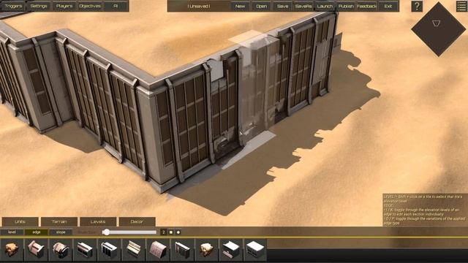The image size is (468, 263).
Task: Select the first rocky cliff edge tile
Action: [x=12, y=250]
